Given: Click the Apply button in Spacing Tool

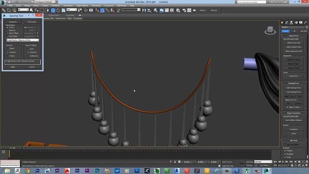Looking at the screenshot, I should coord(13,67).
